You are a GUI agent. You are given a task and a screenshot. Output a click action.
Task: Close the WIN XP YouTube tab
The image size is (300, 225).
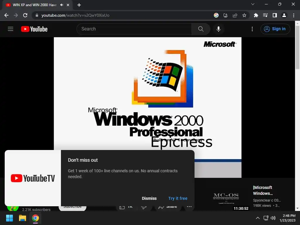point(68,5)
